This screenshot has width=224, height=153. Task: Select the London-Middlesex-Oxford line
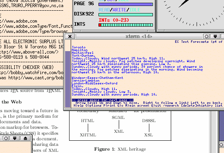point(95,83)
